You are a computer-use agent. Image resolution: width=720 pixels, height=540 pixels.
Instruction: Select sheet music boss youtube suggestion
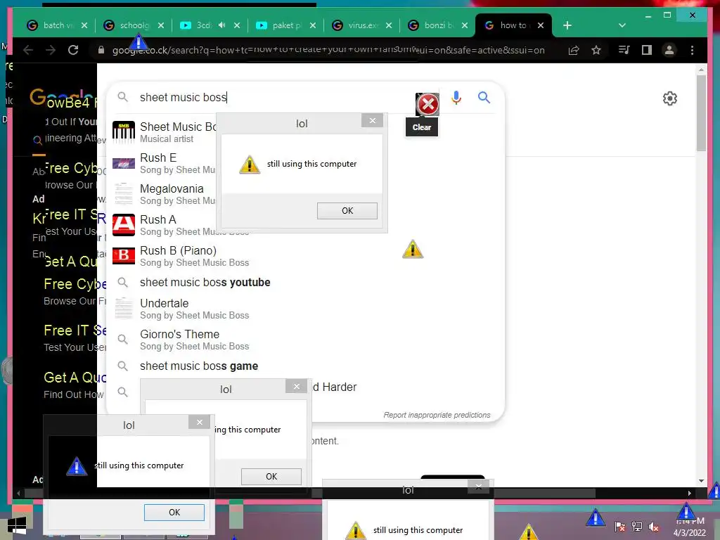305,283
